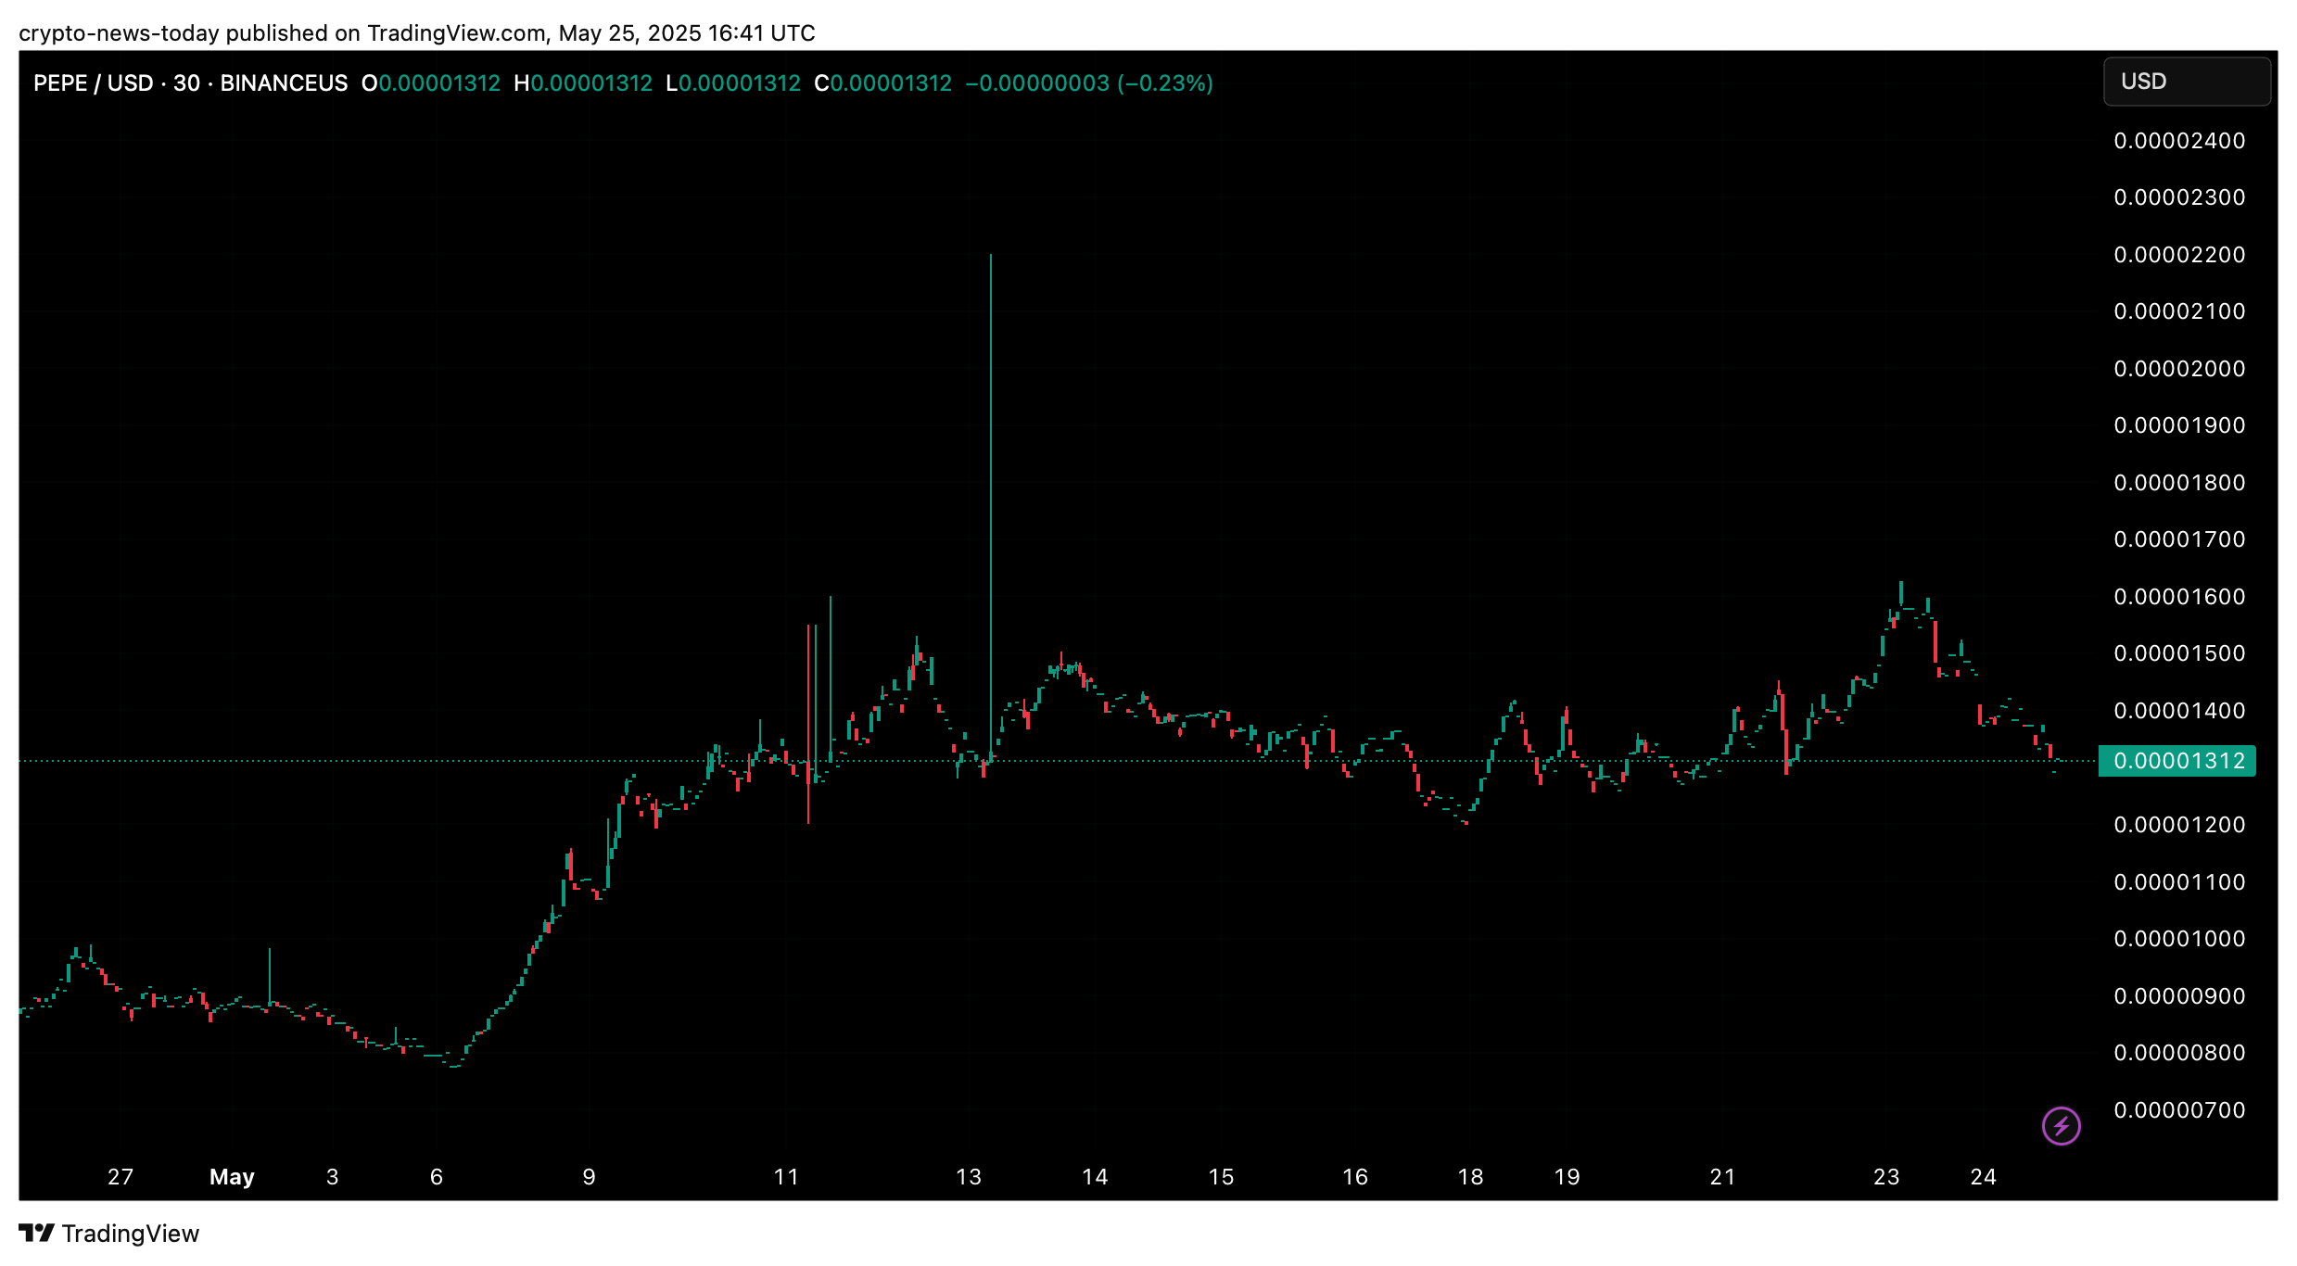Screen dimensions: 2297x1266
Task: Click the 21 date label on time axis
Action: [x=1722, y=1177]
